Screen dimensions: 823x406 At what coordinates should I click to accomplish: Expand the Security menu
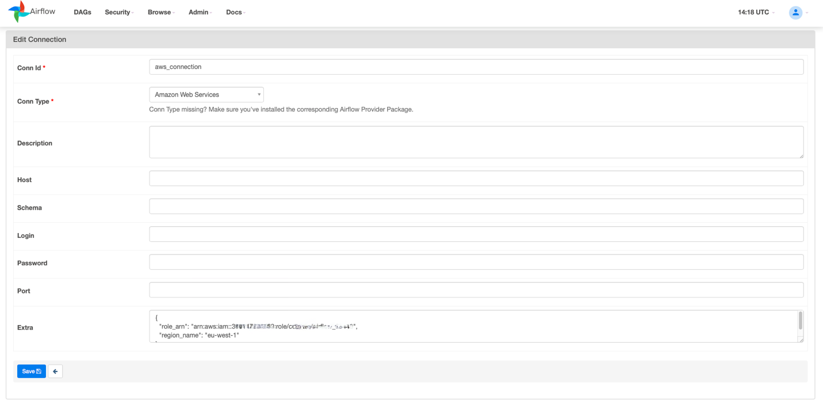point(119,12)
